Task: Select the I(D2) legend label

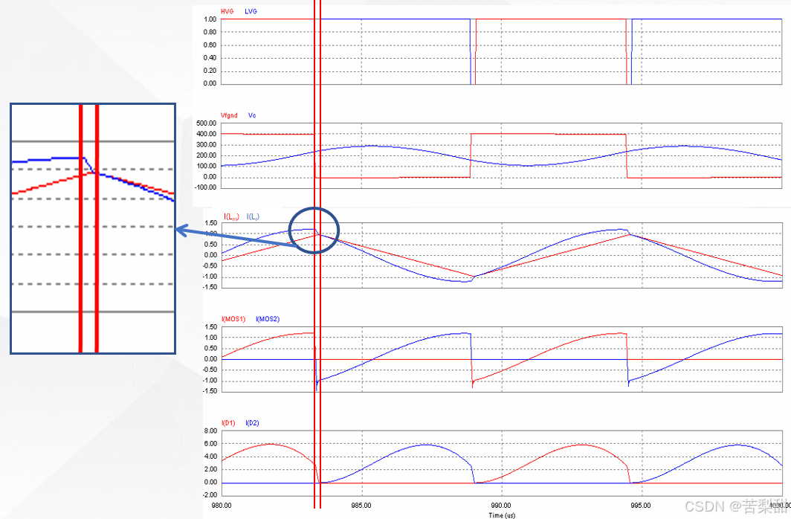Action: [252, 423]
